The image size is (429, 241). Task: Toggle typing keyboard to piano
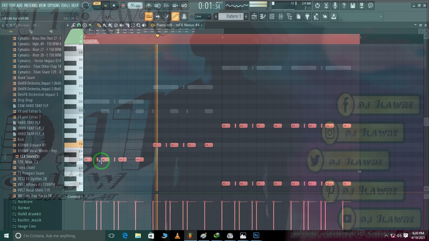point(149,16)
